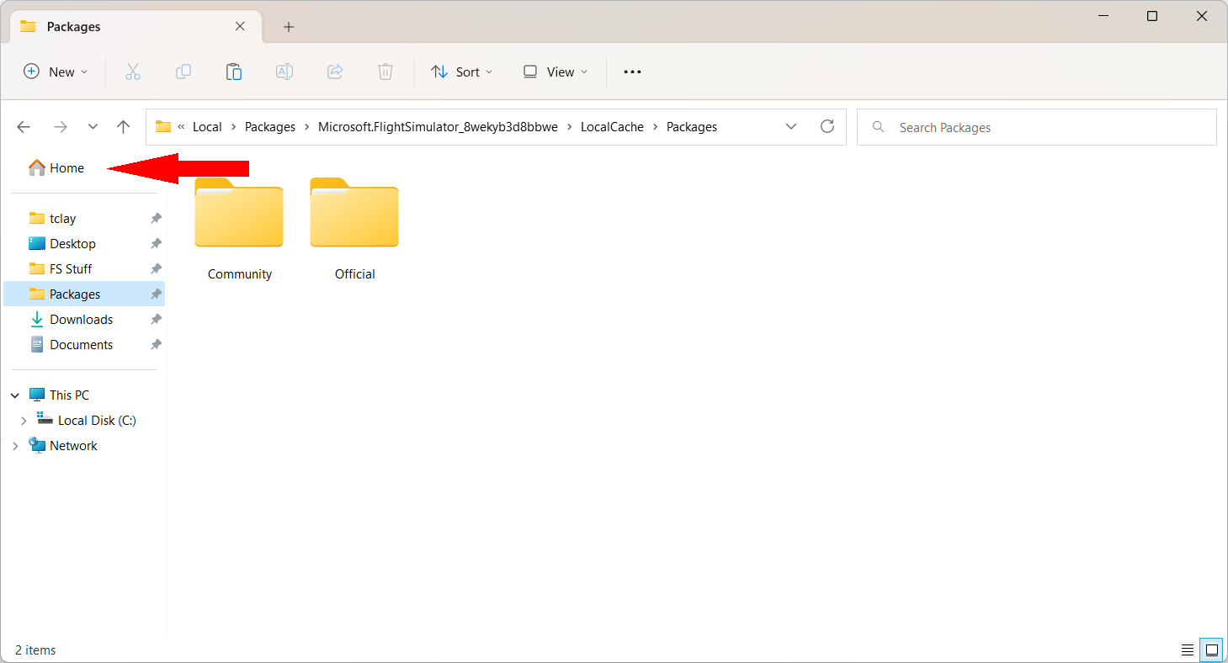Click the folder icon in address bar
1228x663 pixels.
[x=163, y=127]
